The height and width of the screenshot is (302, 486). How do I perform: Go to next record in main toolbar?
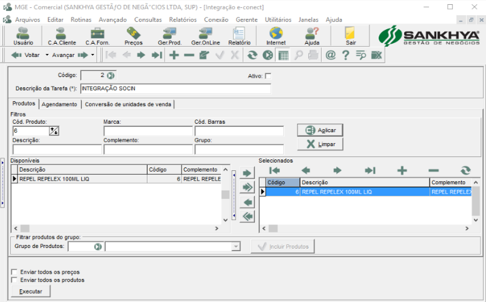click(x=141, y=55)
